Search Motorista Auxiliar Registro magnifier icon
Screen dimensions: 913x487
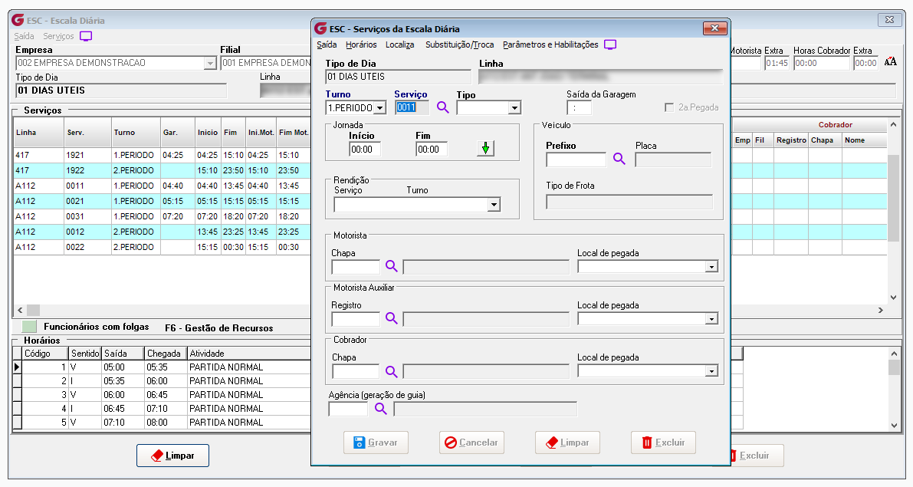(x=391, y=318)
